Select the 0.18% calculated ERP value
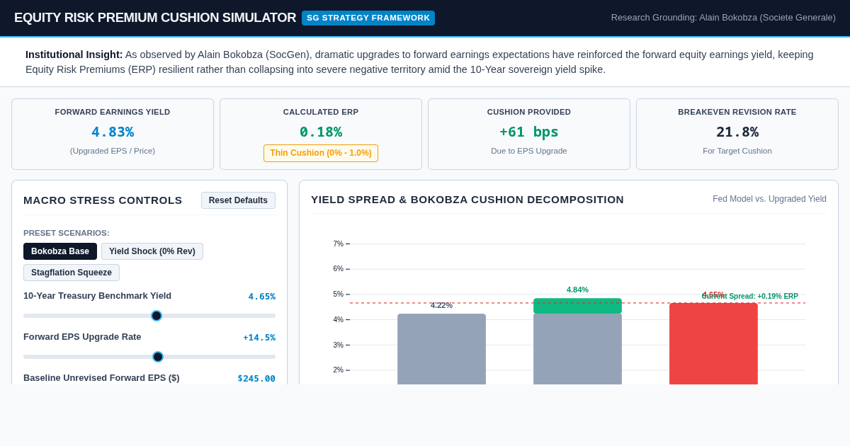Viewport: 850px width, 446px height. [321, 132]
